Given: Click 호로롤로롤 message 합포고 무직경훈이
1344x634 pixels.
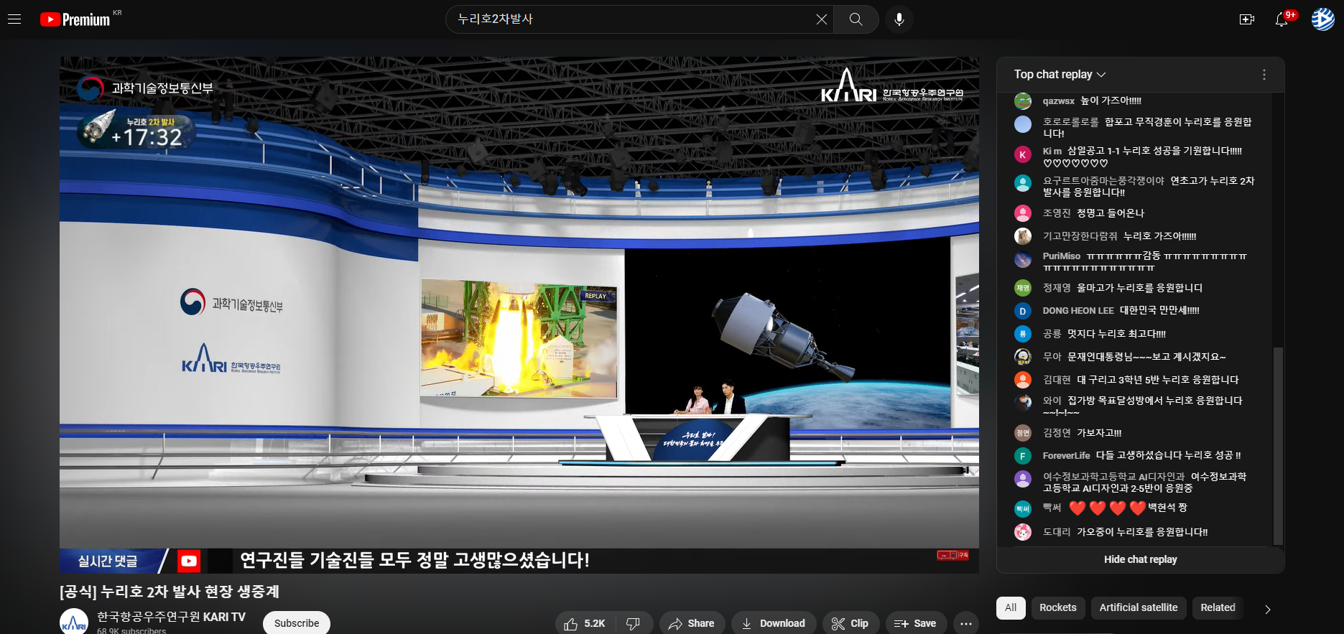Looking at the screenshot, I should click(x=1147, y=128).
